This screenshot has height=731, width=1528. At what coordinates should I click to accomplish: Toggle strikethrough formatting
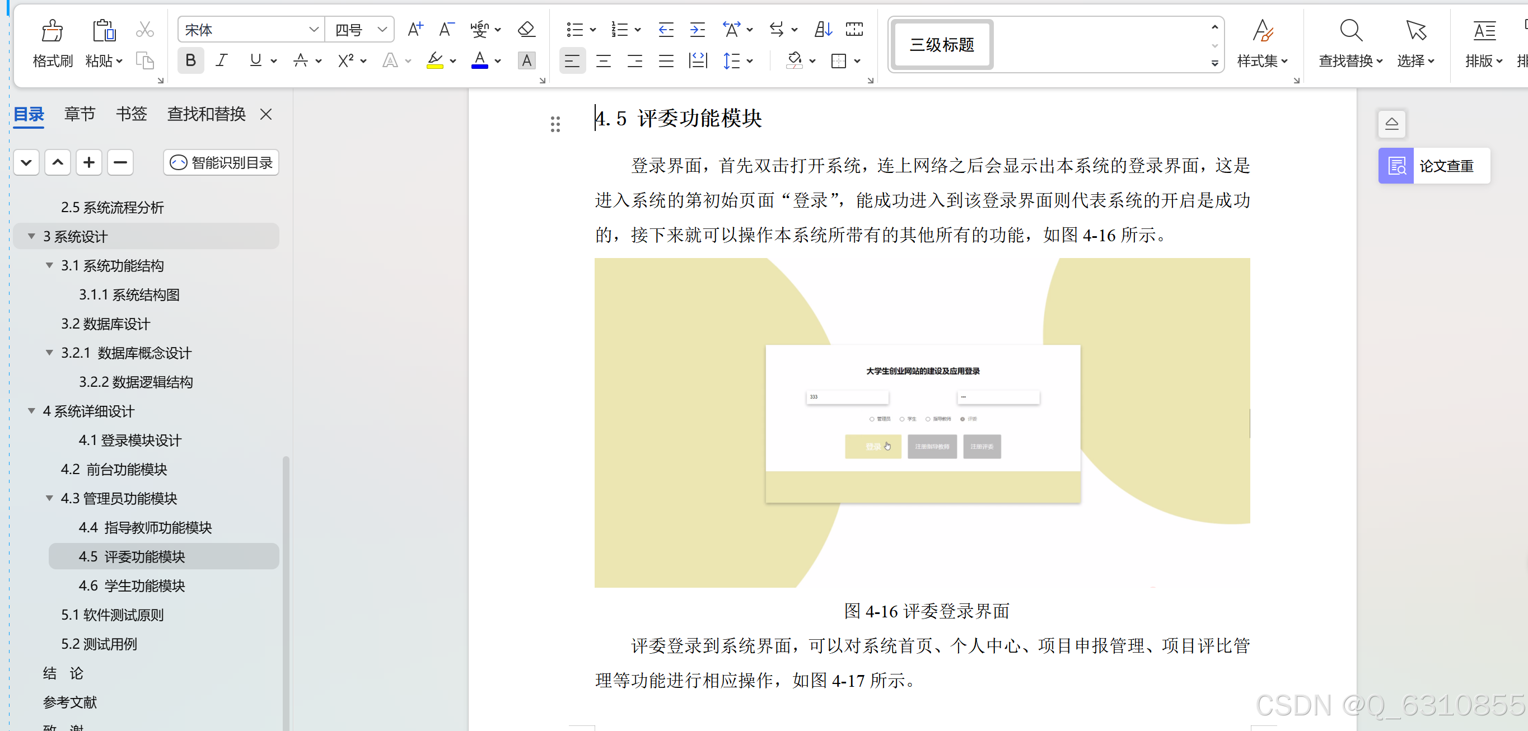tap(301, 60)
